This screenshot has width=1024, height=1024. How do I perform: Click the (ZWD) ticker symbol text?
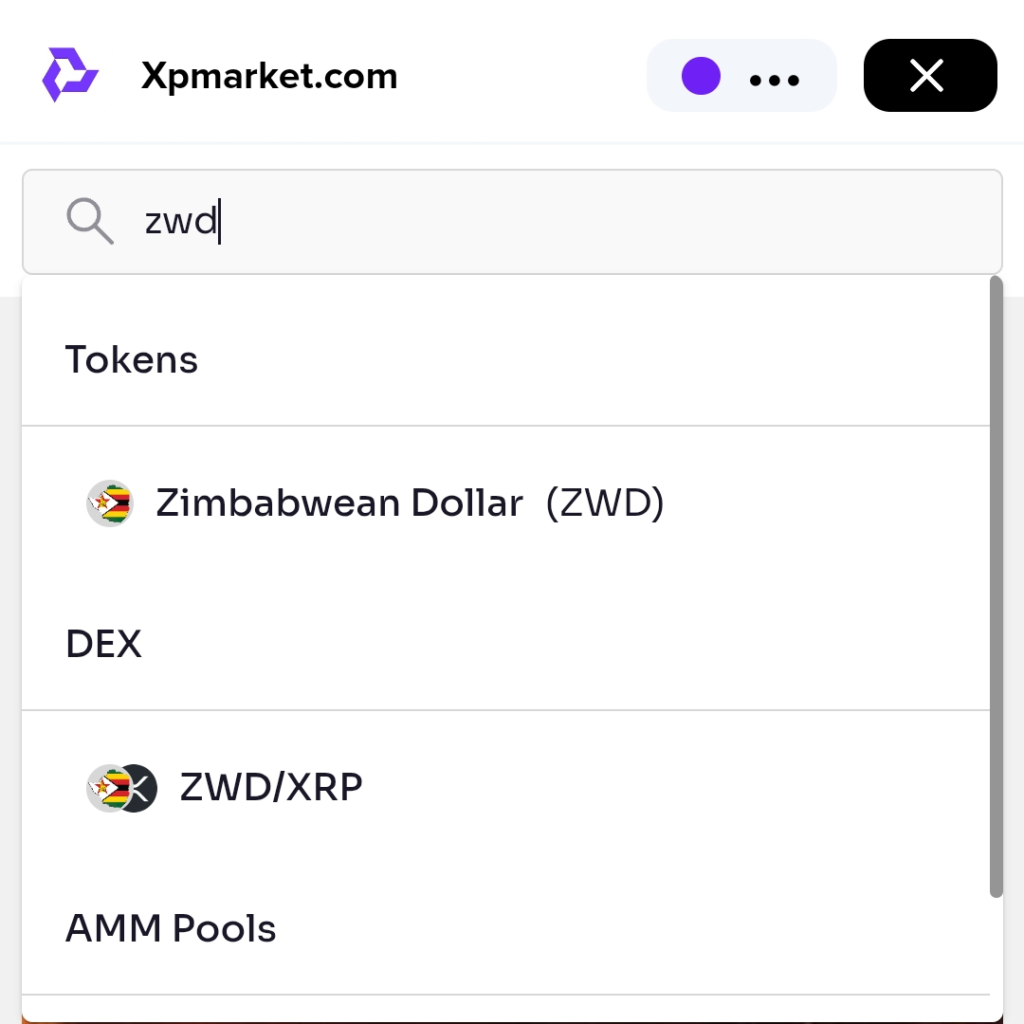coord(605,503)
